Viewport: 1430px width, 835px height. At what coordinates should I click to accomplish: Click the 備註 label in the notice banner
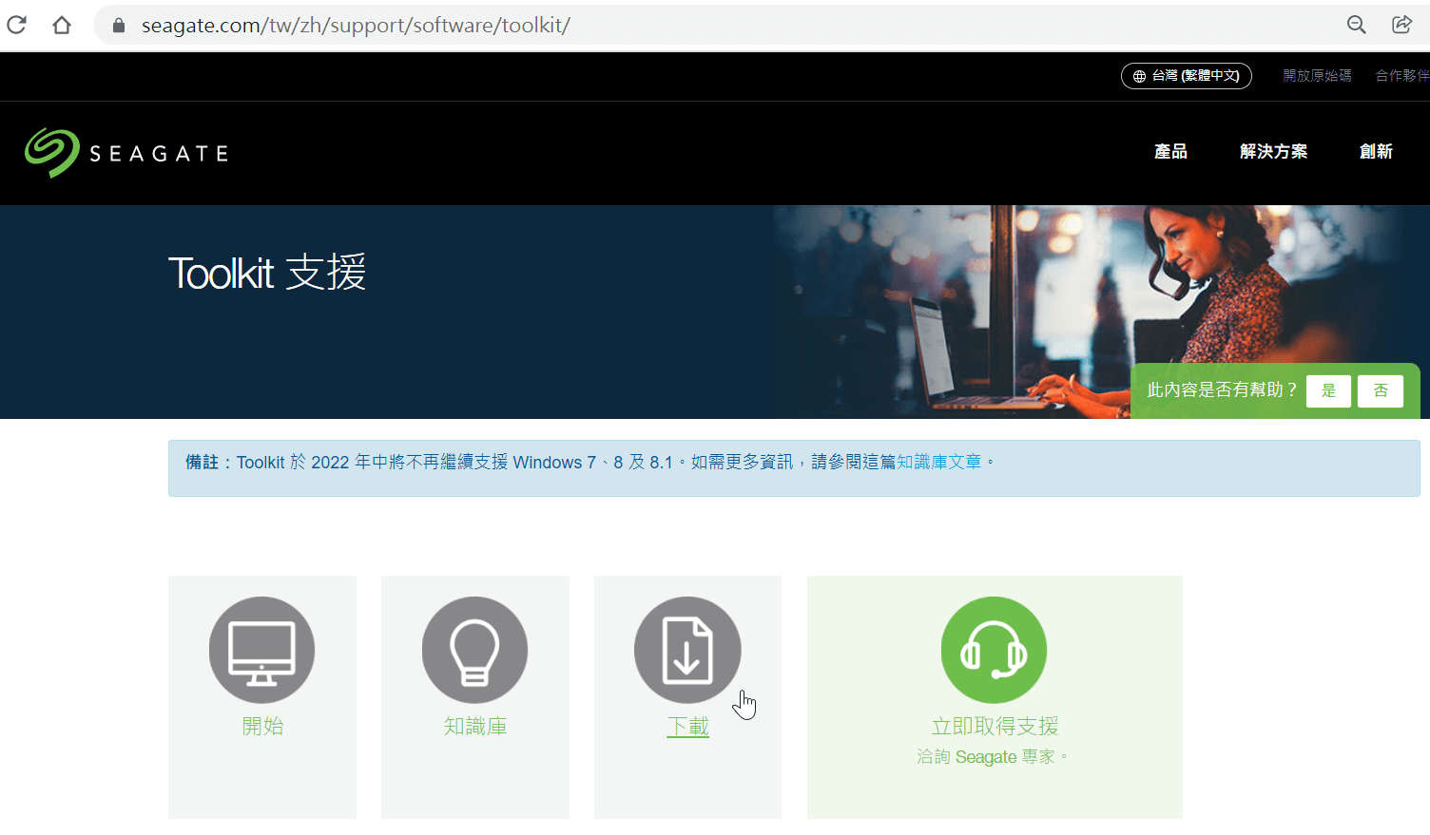[x=202, y=463]
